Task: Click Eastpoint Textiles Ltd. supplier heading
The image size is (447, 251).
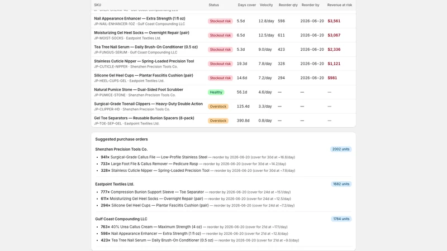Action: (x=115, y=184)
